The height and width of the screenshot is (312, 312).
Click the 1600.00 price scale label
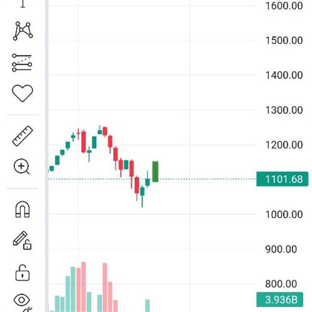coord(283,6)
